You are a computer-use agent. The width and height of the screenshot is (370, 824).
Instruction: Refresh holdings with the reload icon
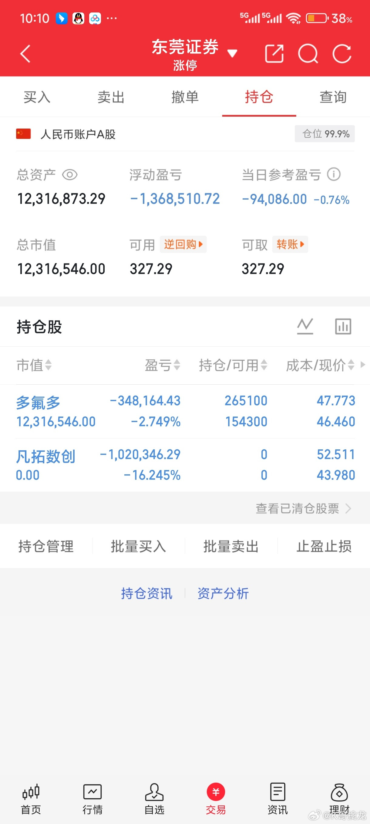tap(342, 54)
